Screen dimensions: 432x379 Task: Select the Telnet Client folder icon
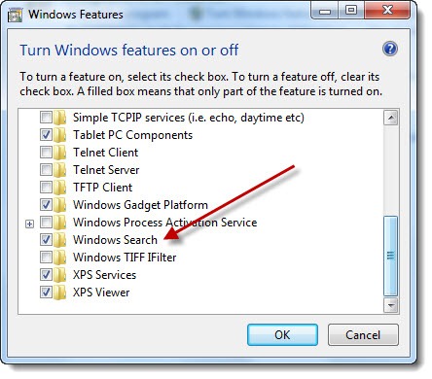59,153
